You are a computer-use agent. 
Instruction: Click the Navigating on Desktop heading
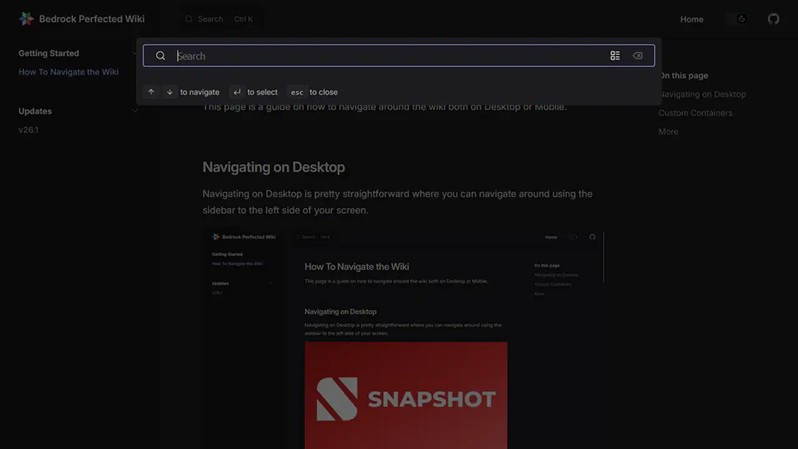274,167
